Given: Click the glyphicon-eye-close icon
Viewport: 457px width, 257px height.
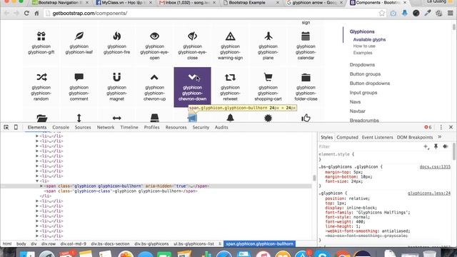Looking at the screenshot, I should pos(192,36).
